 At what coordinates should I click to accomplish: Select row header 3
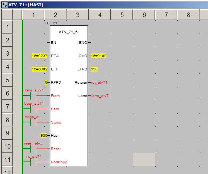7,53
